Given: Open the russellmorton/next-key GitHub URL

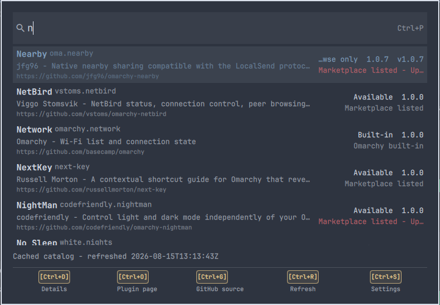Looking at the screenshot, I should (91, 190).
